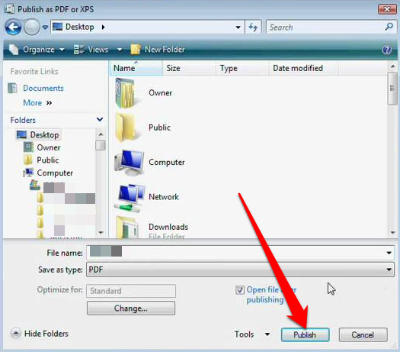The width and height of the screenshot is (400, 352).
Task: Open the Views menu
Action: click(98, 50)
